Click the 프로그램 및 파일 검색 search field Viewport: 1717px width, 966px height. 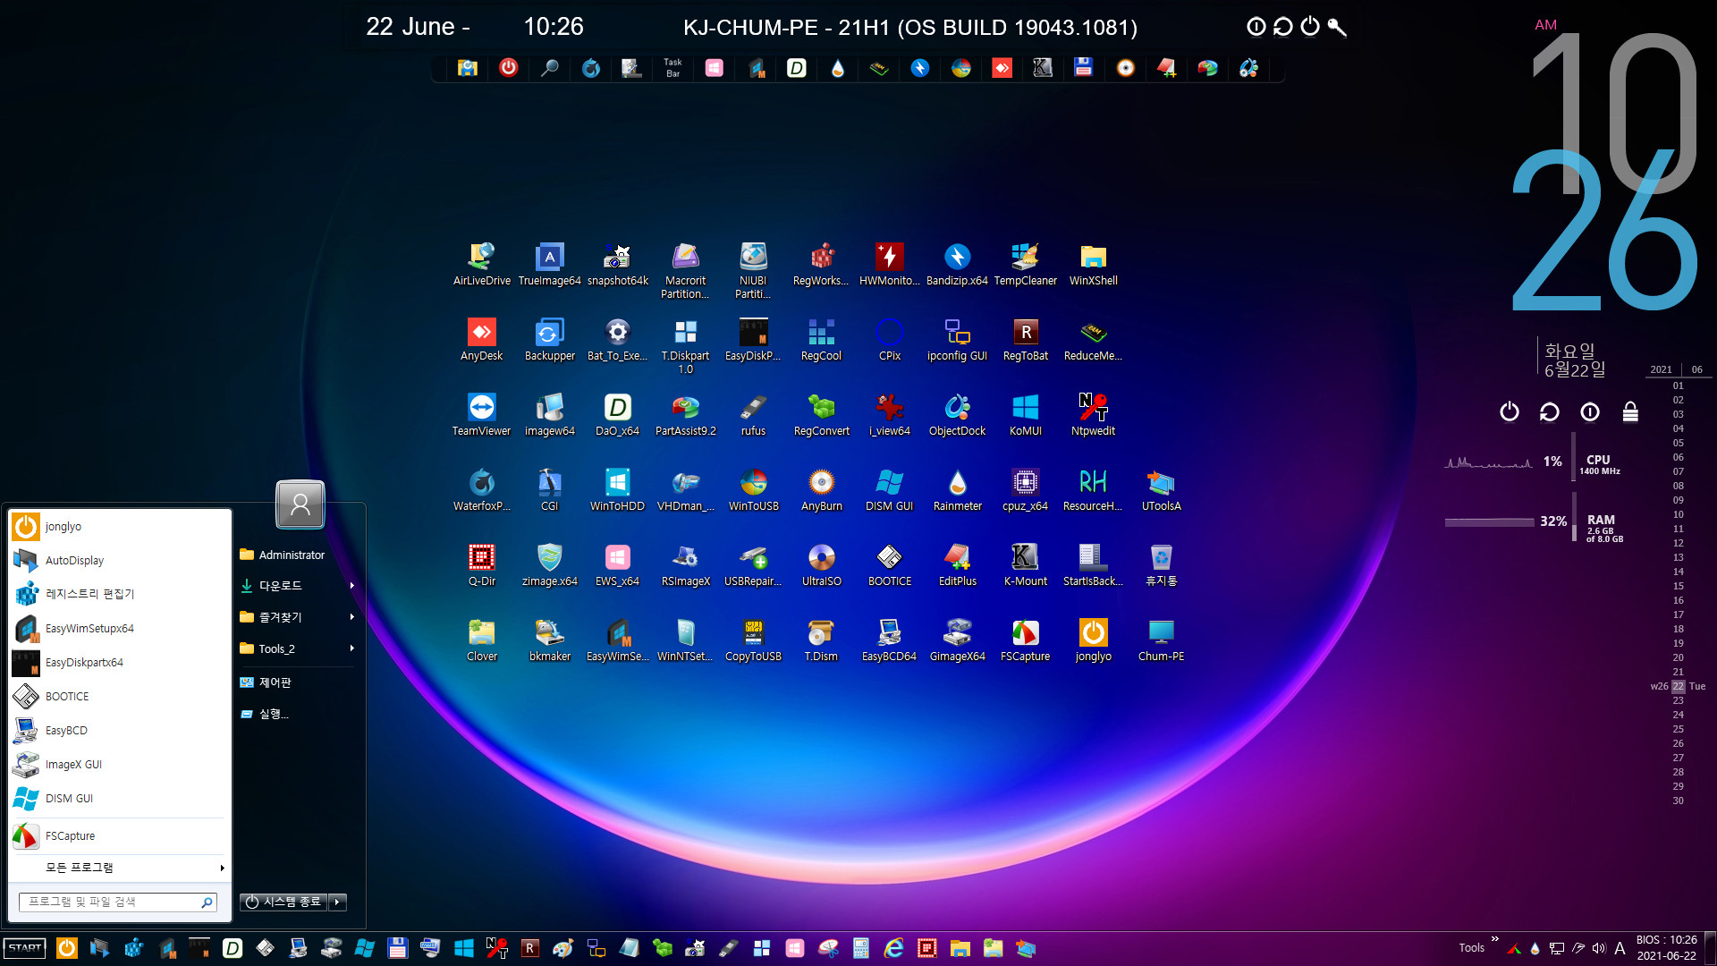pos(118,902)
